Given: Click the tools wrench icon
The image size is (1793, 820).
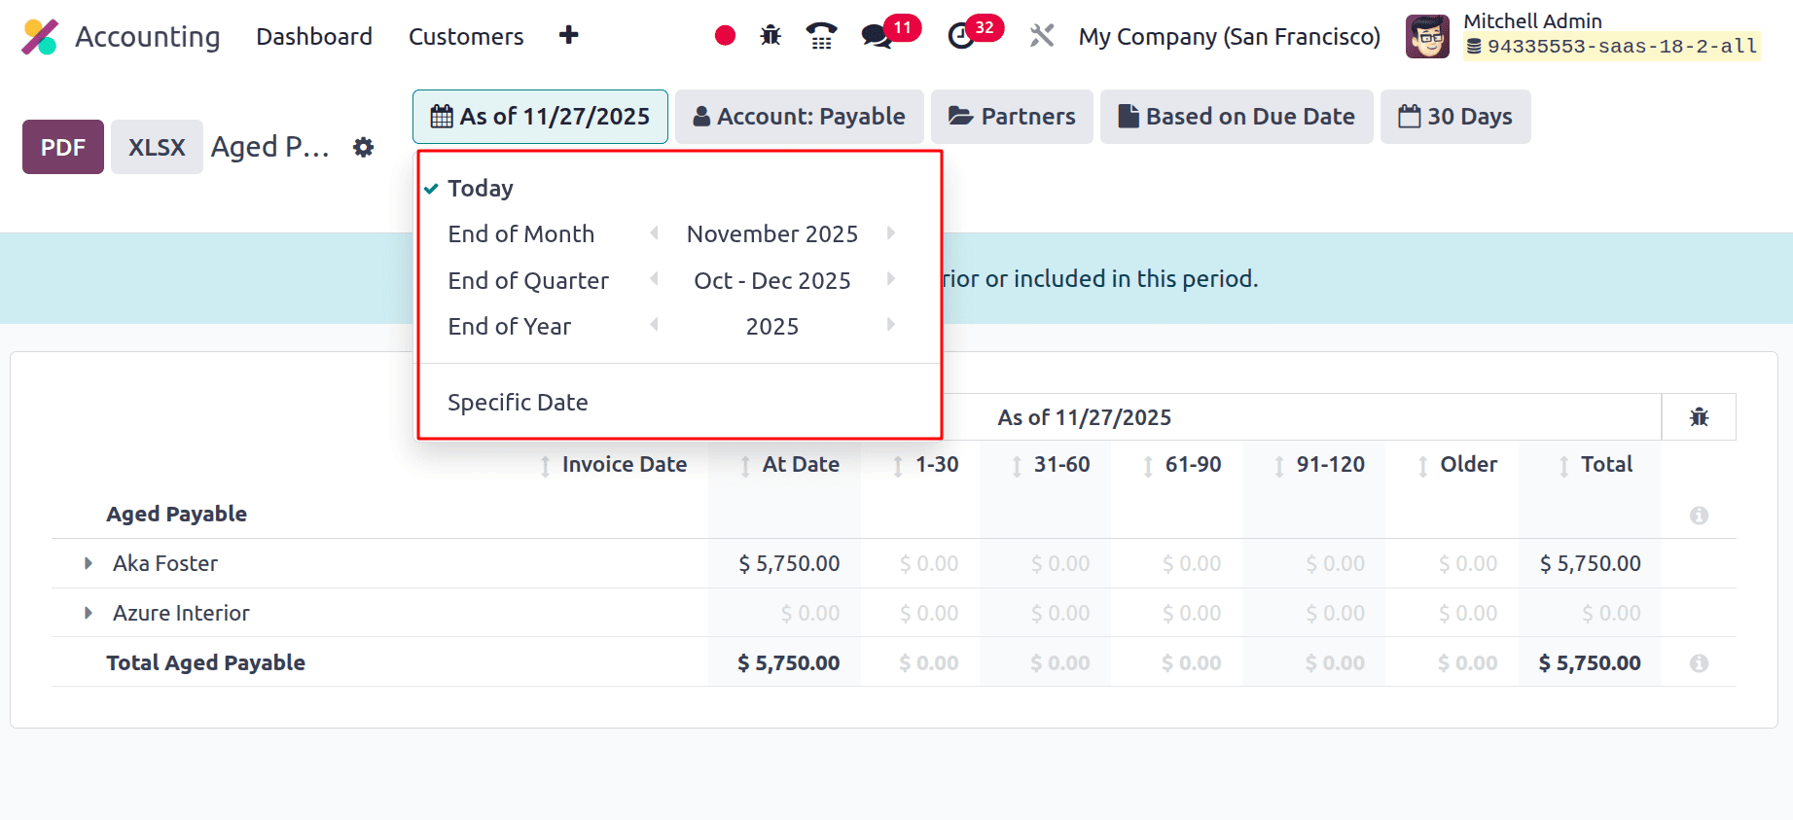Looking at the screenshot, I should pyautogui.click(x=1042, y=36).
